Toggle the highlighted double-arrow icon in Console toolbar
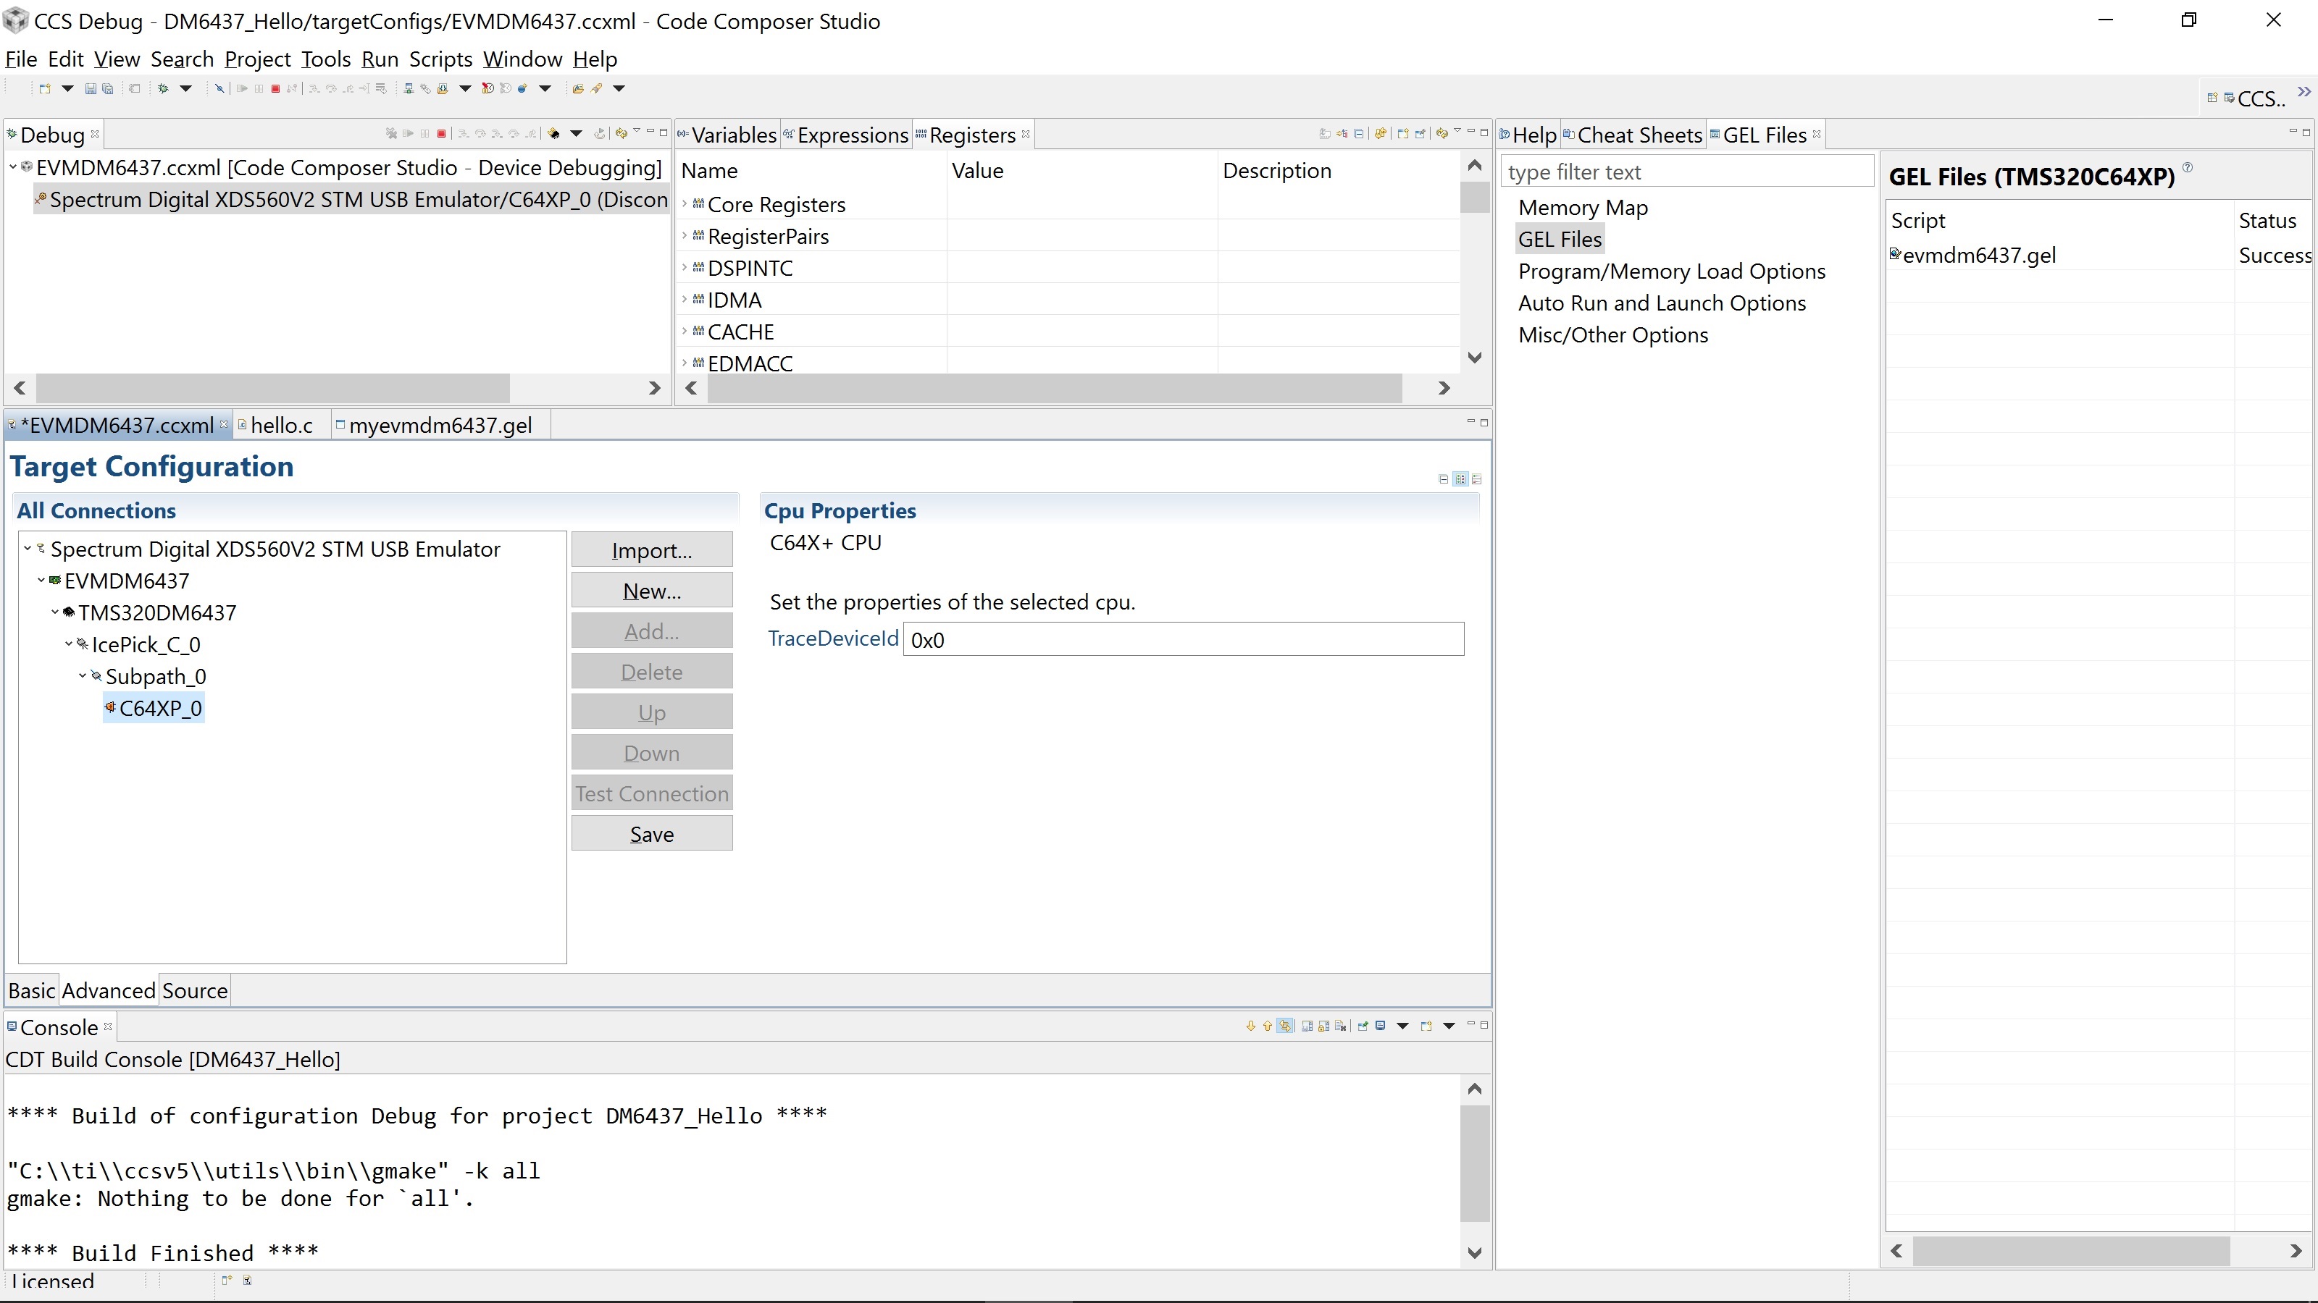Screen dimensions: 2318x1303 coord(1285,1026)
